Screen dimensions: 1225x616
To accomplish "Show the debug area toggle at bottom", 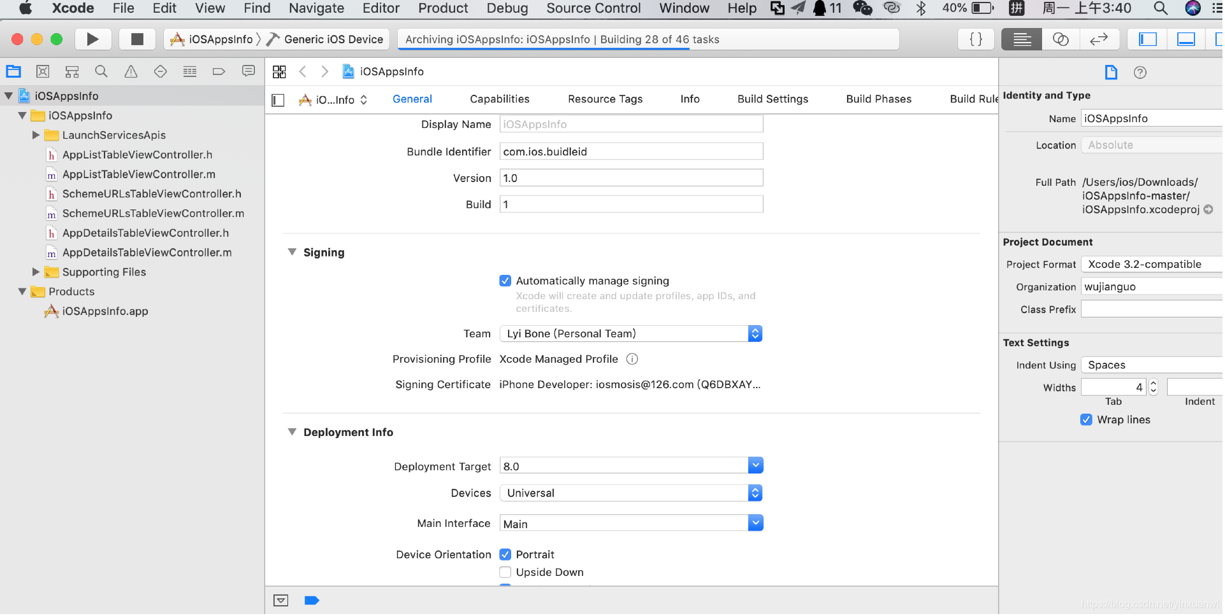I will [x=281, y=601].
